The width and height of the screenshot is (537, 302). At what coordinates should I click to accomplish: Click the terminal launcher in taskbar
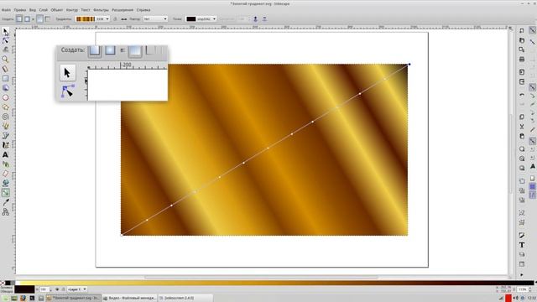[x=32, y=299]
